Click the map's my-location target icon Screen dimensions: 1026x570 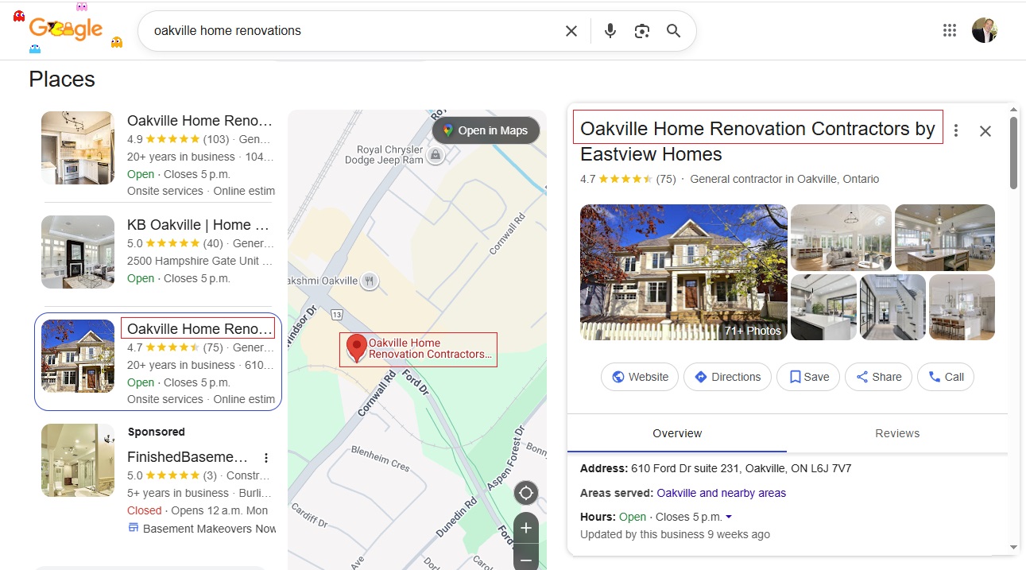pyautogui.click(x=525, y=494)
